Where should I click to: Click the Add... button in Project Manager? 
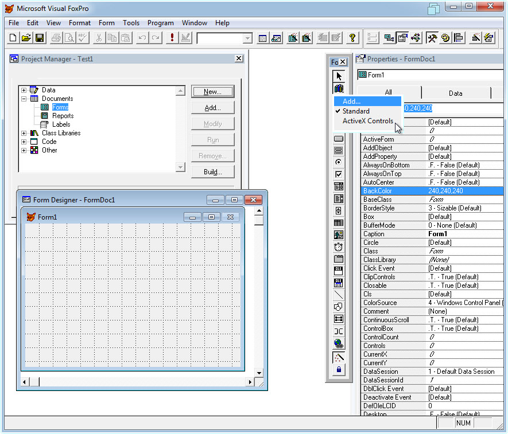(x=212, y=108)
